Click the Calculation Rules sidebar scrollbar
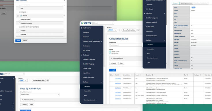Image resolution: width=212 pixels, height=111 pixels. click(104, 47)
